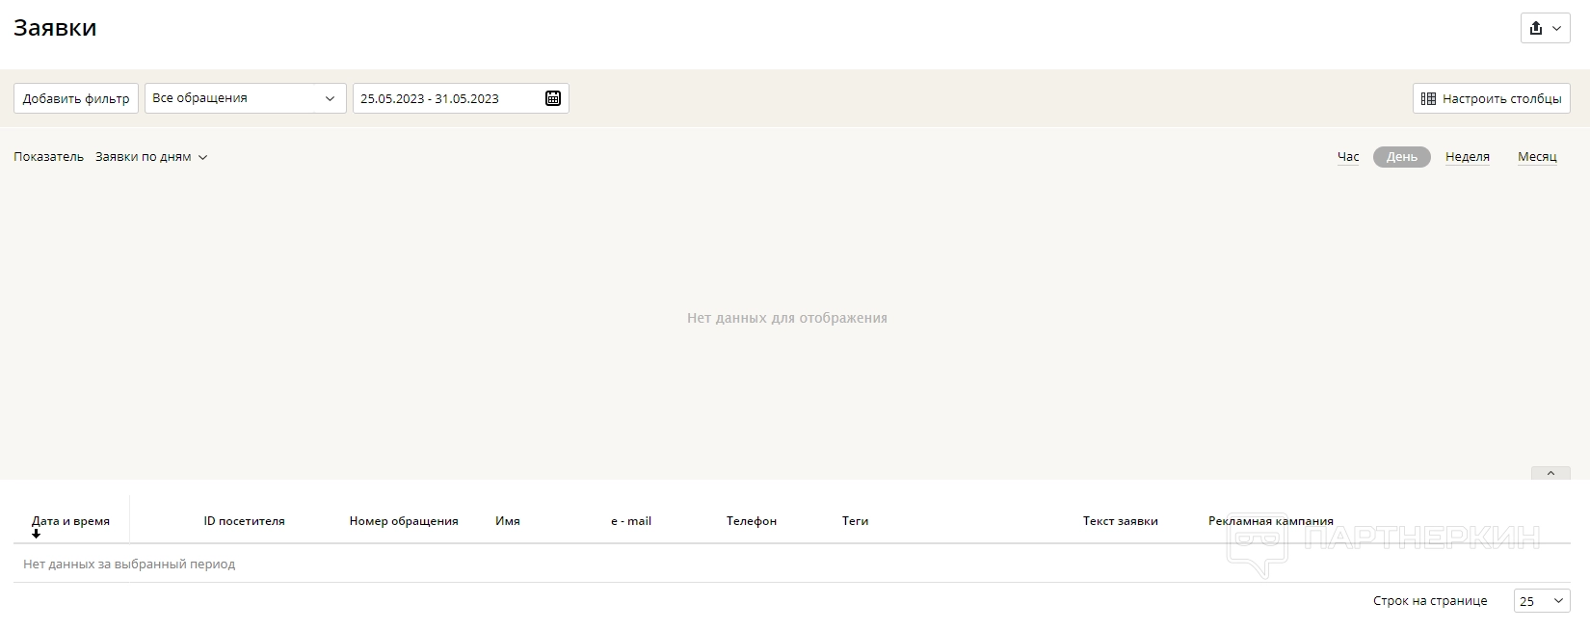This screenshot has width=1590, height=630.
Task: Click the calendar icon in date field
Action: pyautogui.click(x=553, y=98)
